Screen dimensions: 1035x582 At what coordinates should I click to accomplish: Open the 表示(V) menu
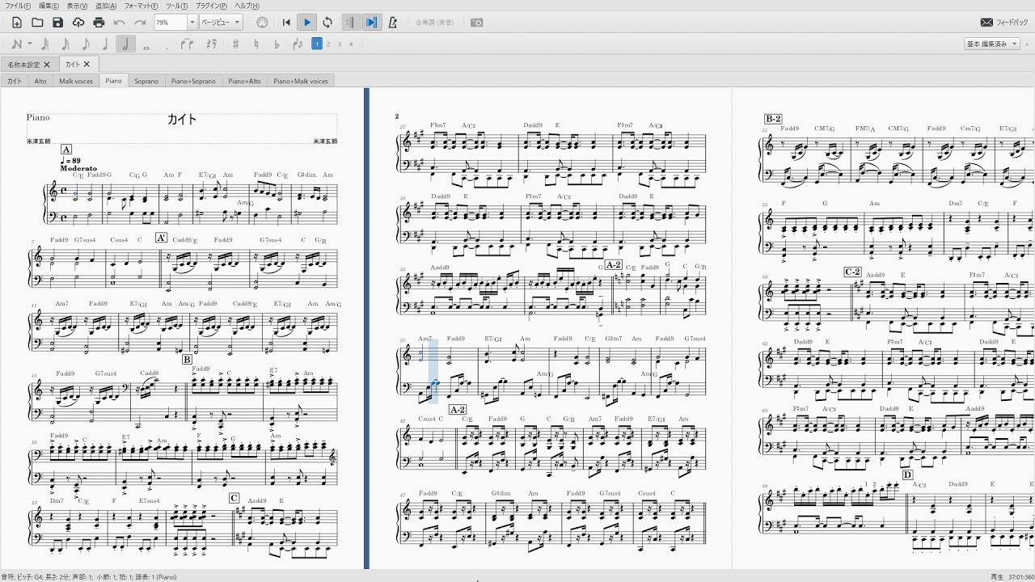tap(77, 6)
